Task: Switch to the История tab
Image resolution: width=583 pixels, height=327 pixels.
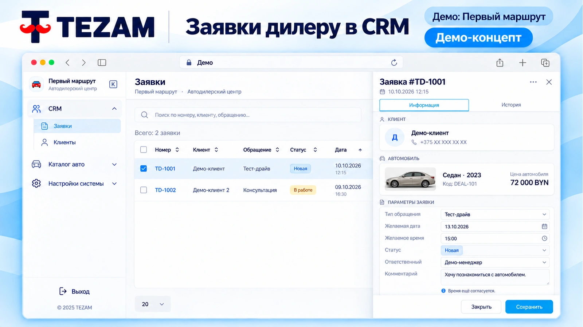Action: 511,105
